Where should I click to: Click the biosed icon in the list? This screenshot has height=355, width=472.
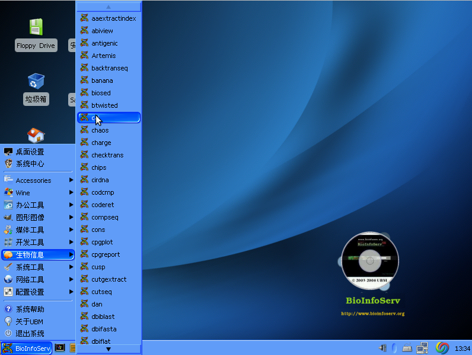click(84, 92)
